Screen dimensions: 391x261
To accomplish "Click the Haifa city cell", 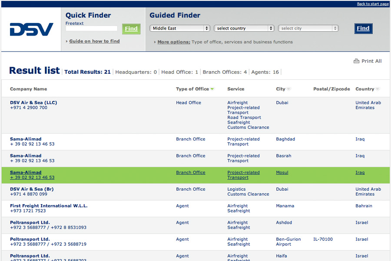I will (281, 256).
